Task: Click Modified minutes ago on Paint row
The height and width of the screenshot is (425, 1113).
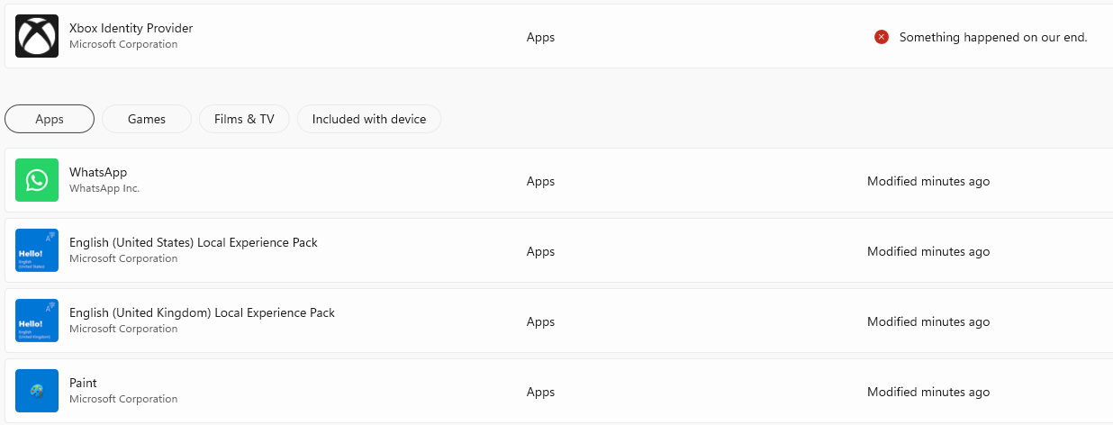Action: (x=928, y=392)
